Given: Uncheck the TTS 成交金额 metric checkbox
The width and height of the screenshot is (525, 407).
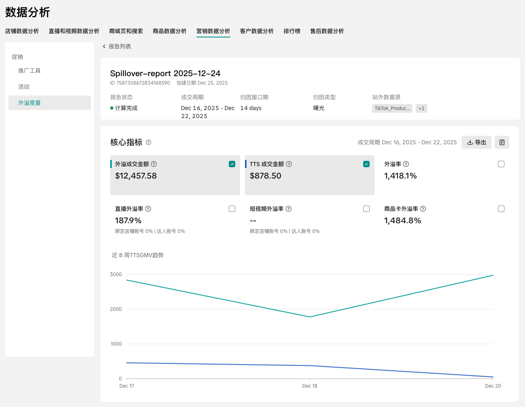Looking at the screenshot, I should point(366,164).
